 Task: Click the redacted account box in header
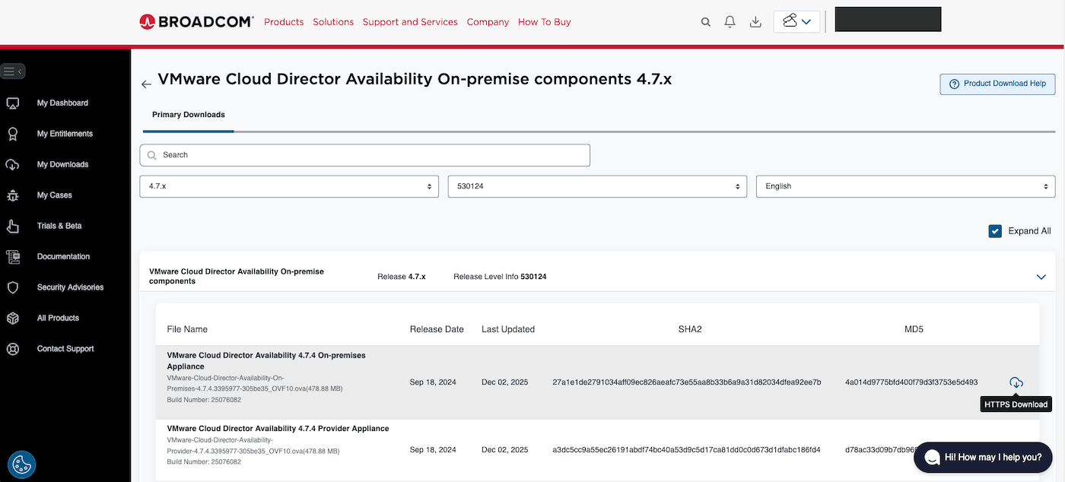tap(888, 20)
